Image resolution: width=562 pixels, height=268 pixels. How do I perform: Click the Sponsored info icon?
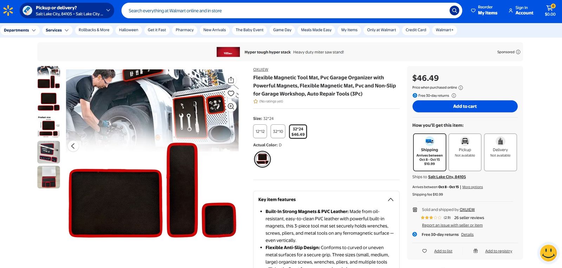518,52
